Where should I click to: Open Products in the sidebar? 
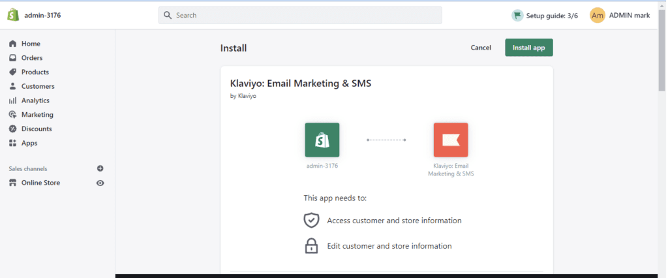click(35, 72)
